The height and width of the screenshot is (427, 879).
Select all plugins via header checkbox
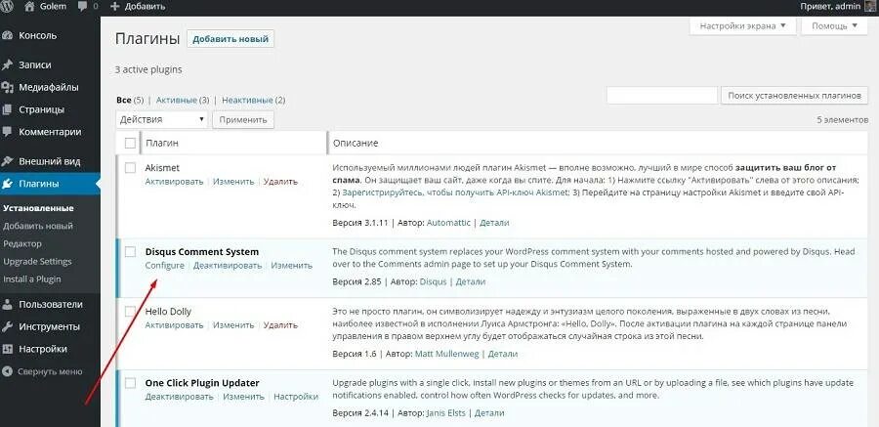tap(130, 143)
